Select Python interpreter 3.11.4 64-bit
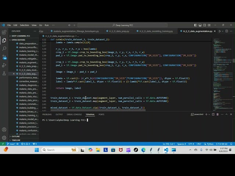 (x=221, y=144)
